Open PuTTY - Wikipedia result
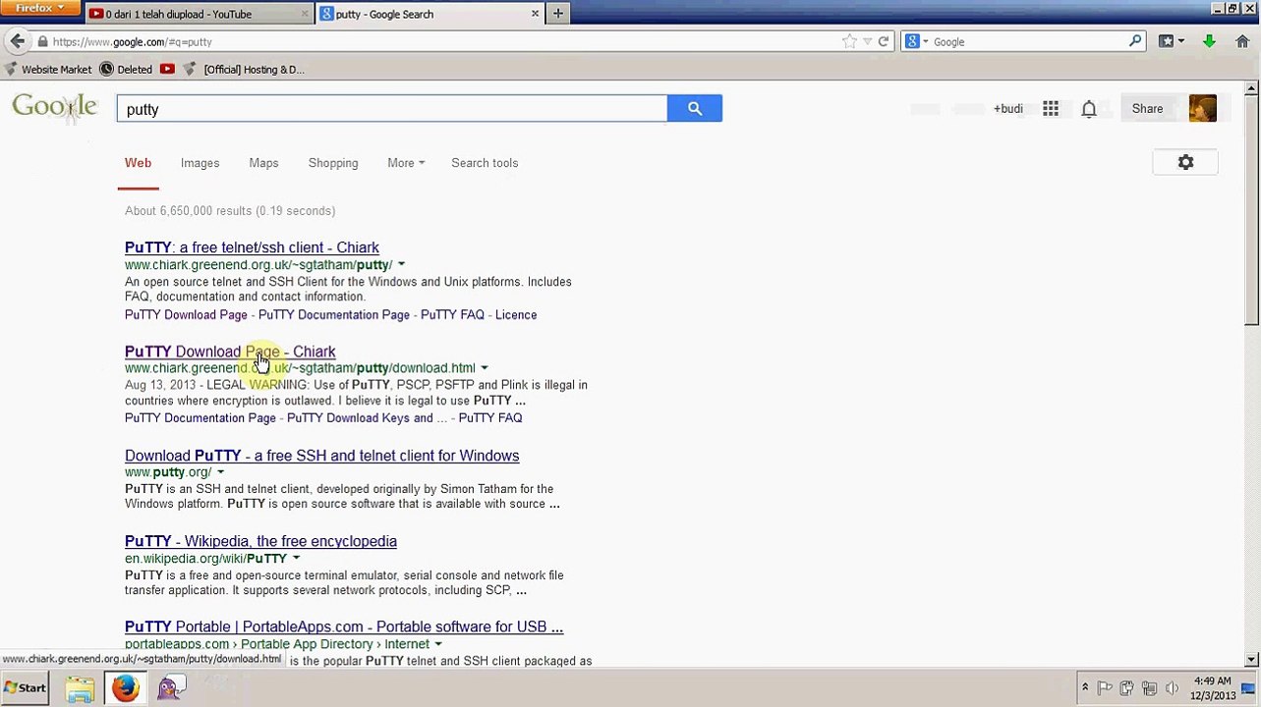The height and width of the screenshot is (707, 1261). (x=260, y=541)
